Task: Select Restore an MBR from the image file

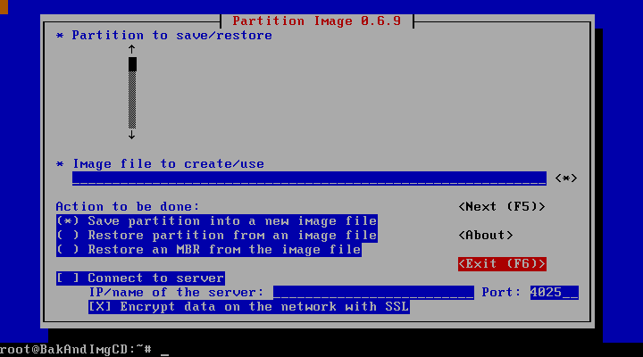Action: click(209, 250)
